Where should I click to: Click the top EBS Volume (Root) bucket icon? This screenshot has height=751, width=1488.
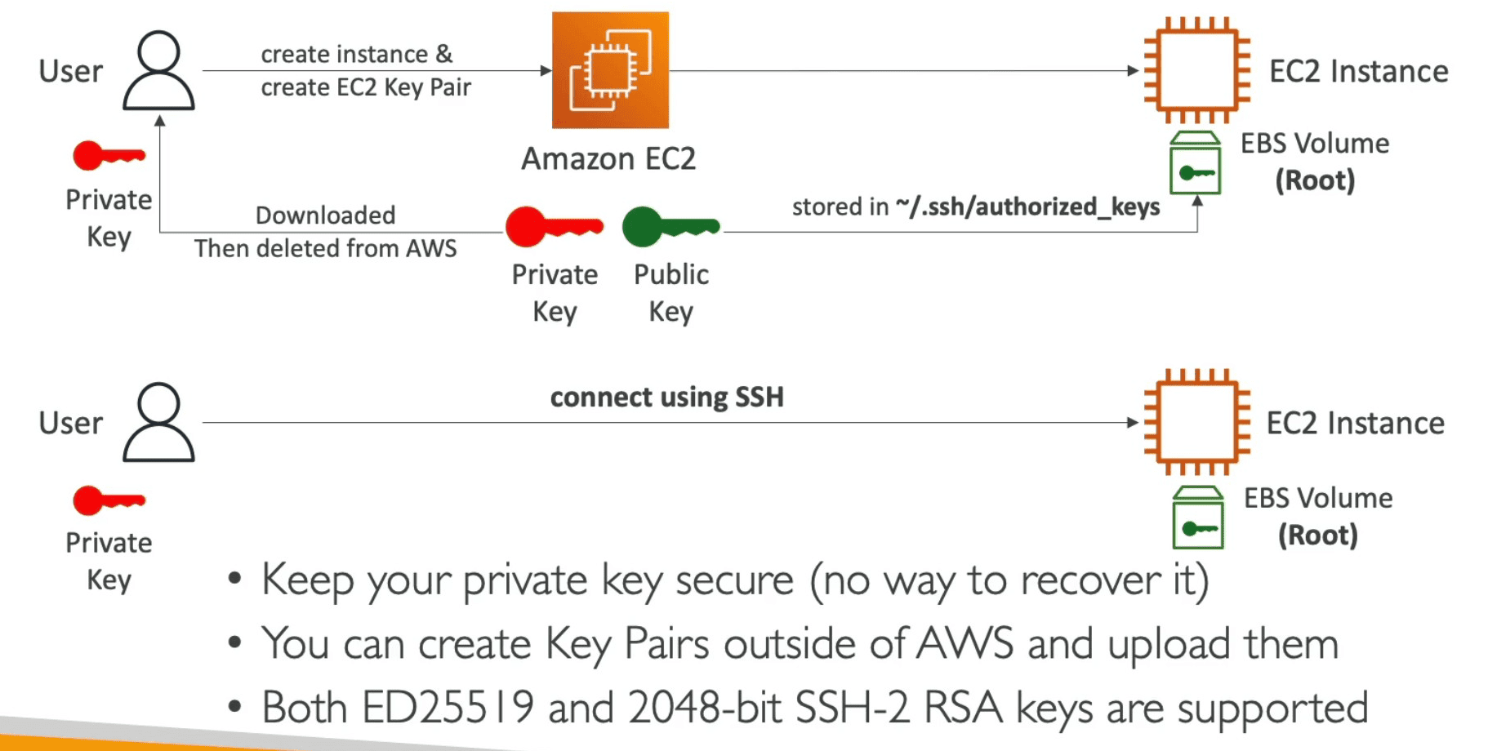[x=1195, y=163]
